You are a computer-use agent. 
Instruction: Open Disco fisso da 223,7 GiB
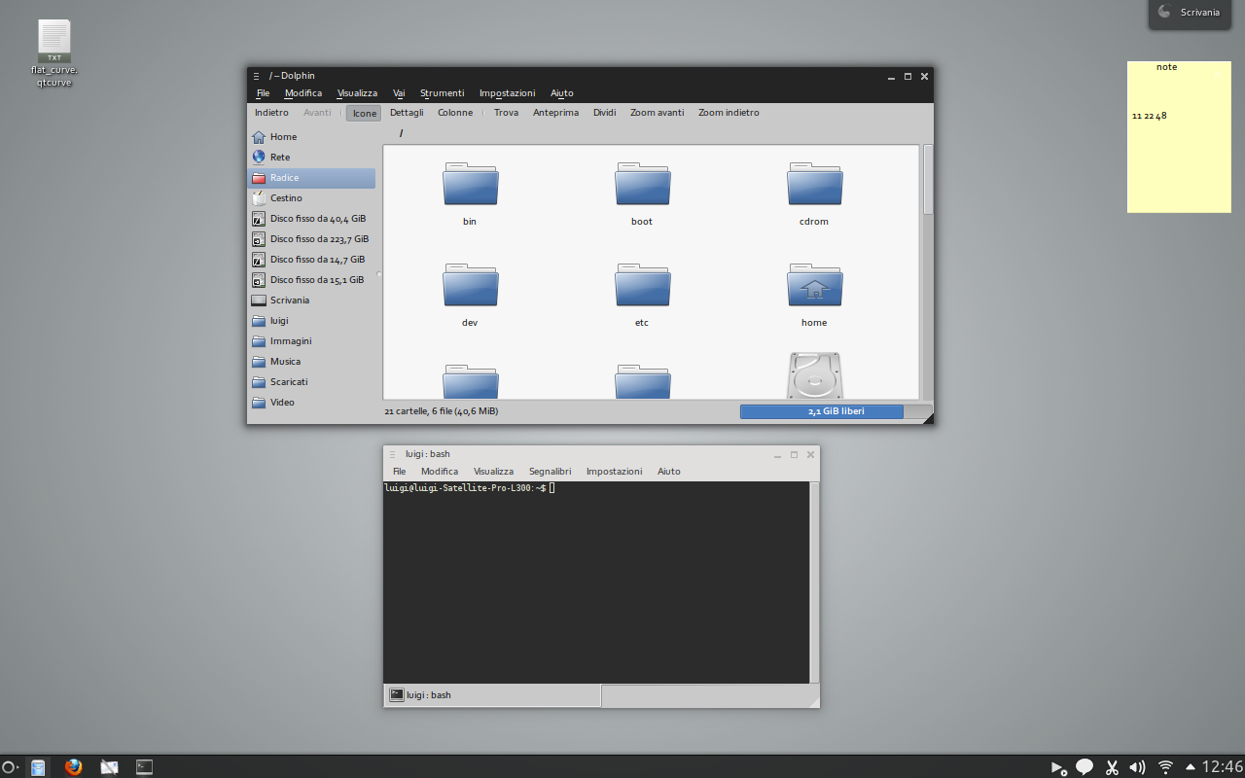[311, 239]
